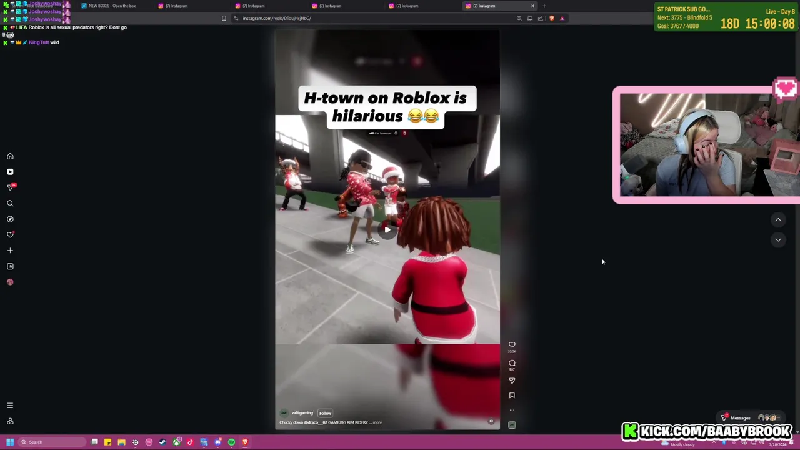Open a new browser tab

coord(544,6)
